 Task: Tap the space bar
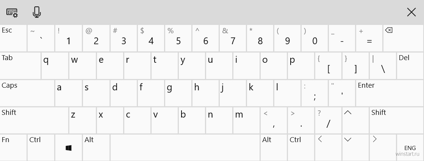click(185, 148)
